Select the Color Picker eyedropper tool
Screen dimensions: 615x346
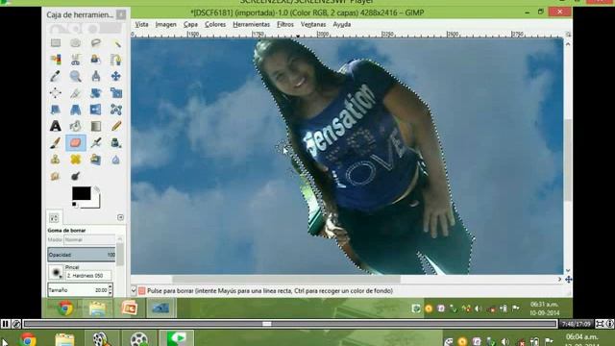[x=56, y=76]
